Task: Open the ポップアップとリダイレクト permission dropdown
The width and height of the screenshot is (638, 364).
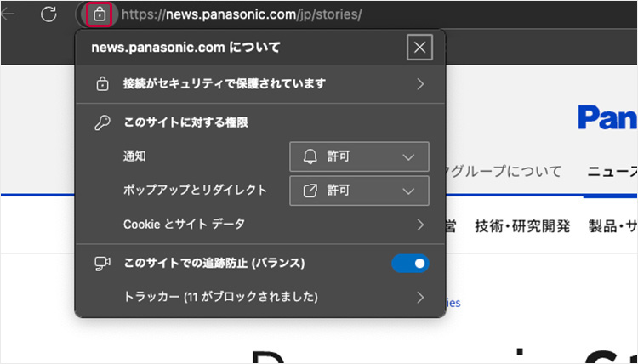Action: pos(359,191)
